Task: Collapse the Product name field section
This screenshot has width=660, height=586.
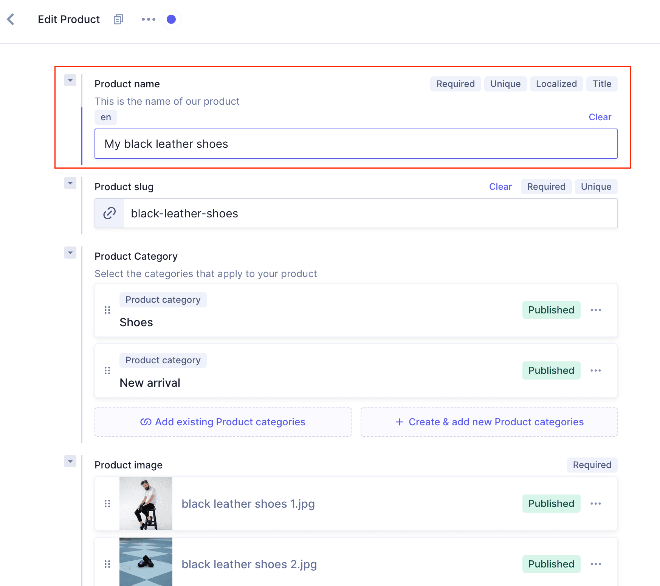Action: 70,80
